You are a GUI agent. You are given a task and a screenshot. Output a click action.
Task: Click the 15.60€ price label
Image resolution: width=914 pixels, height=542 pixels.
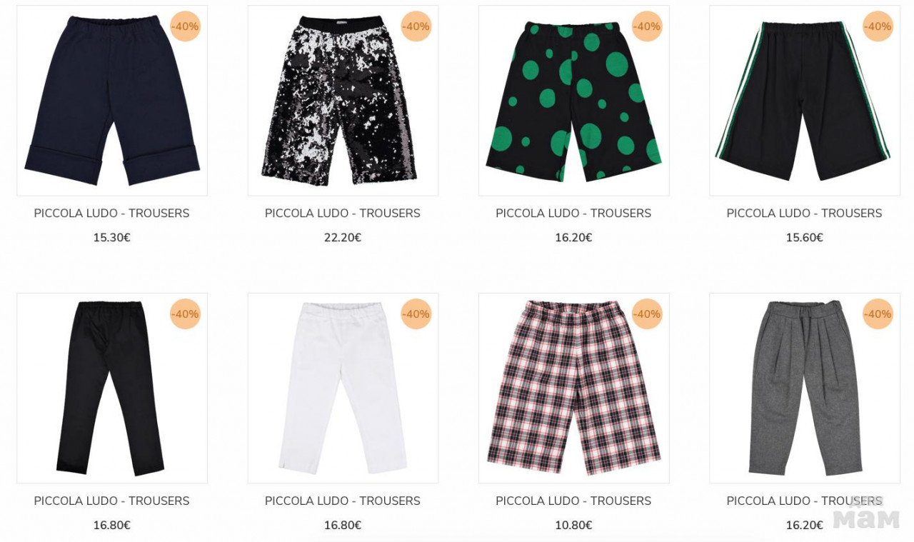[x=804, y=238]
